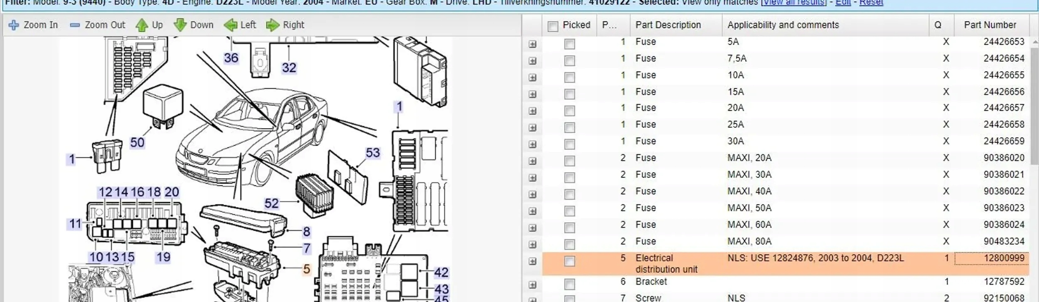1039x302 pixels.
Task: Select diagram callout number 53
Action: (x=372, y=153)
